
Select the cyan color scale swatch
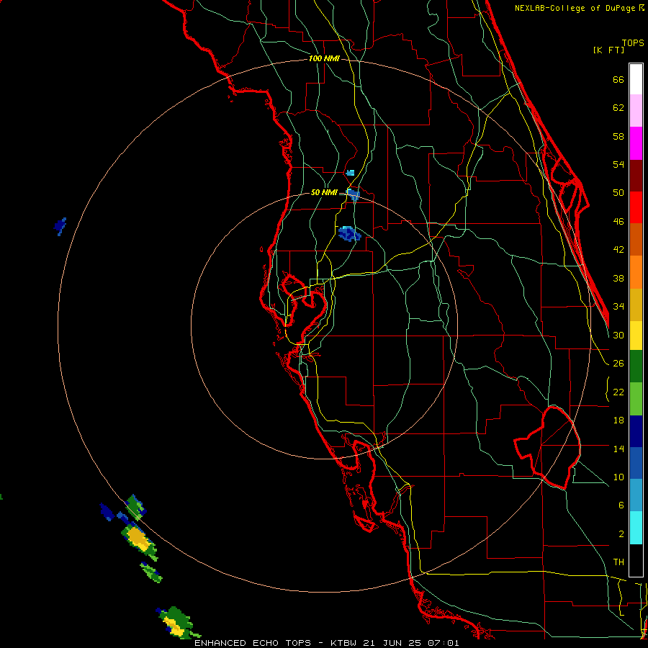(636, 528)
